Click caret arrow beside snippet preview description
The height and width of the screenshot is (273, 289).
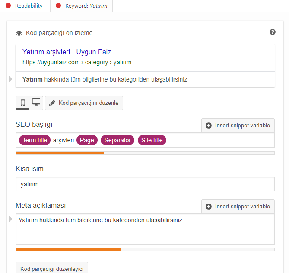click(x=10, y=79)
